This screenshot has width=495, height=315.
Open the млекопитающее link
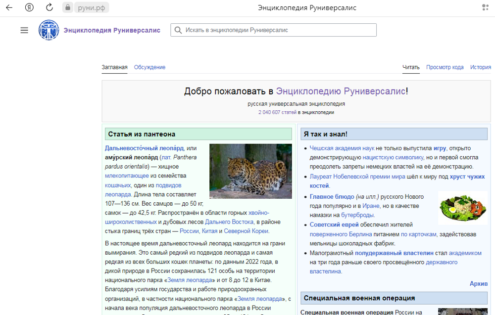pyautogui.click(x=127, y=176)
